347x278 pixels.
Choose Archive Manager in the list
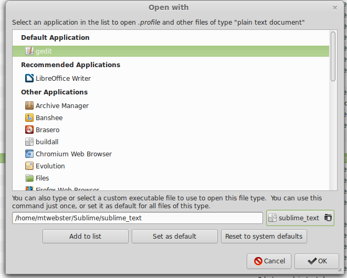(x=171, y=106)
